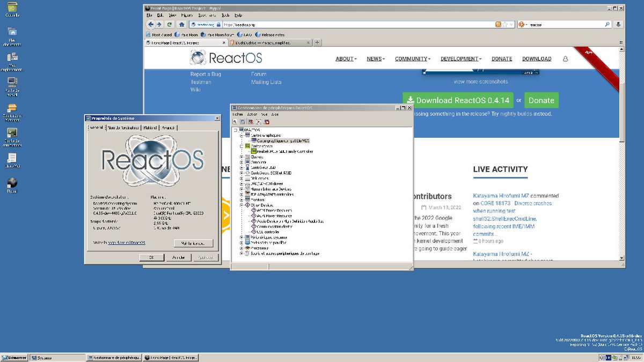
Task: Go forward in the browser
Action: [x=160, y=25]
